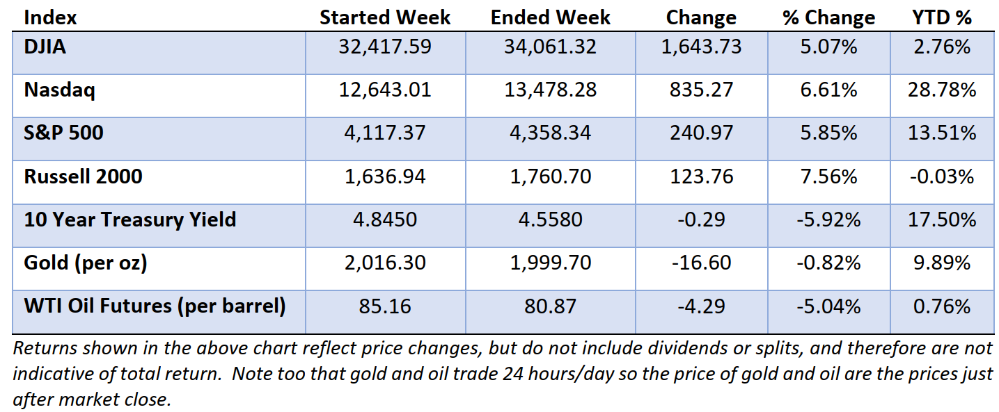This screenshot has height=412, width=999.
Task: Click the Index column header
Action: point(50,17)
